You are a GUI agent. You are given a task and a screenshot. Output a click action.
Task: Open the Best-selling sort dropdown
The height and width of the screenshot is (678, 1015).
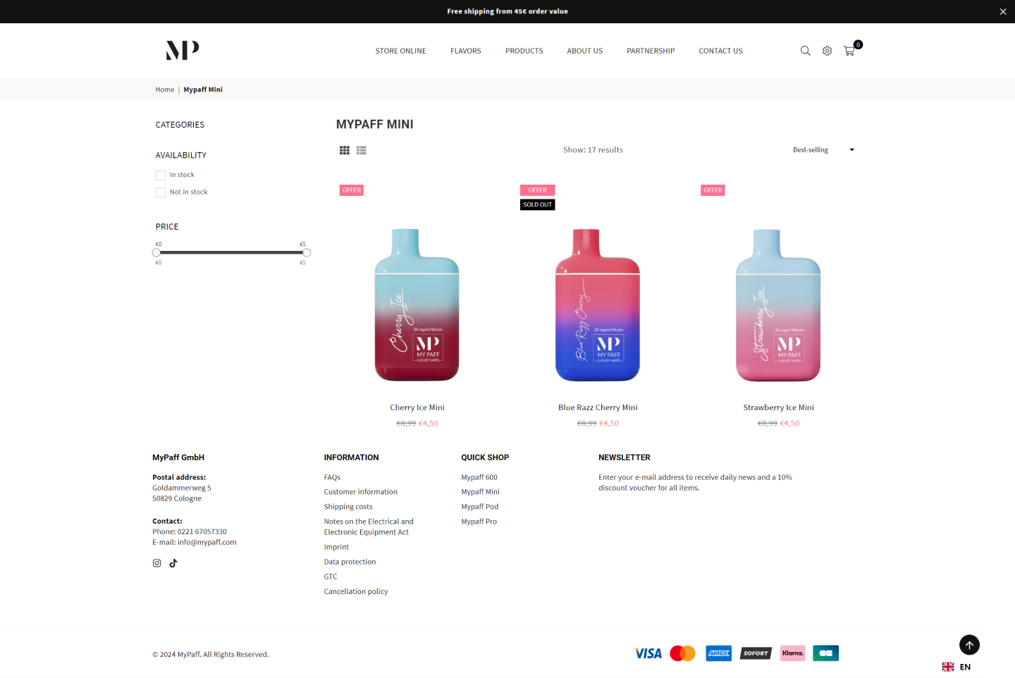point(823,150)
